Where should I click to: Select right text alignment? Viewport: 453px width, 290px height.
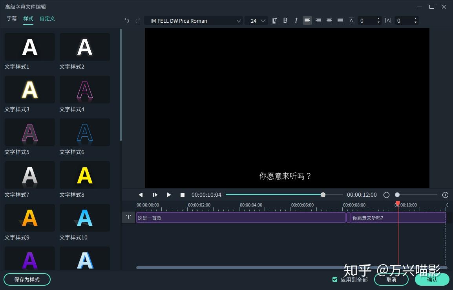pos(318,20)
